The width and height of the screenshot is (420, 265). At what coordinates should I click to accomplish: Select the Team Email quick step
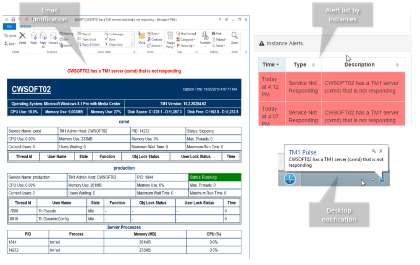(x=89, y=39)
